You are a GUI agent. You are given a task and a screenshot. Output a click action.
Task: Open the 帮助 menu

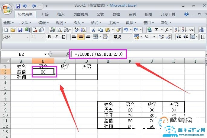pos(166,23)
